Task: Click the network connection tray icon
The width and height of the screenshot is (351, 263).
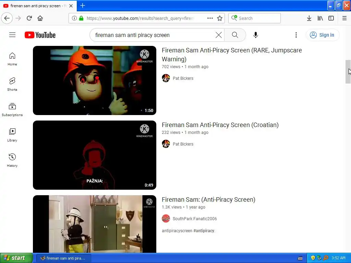Action: 319,258
